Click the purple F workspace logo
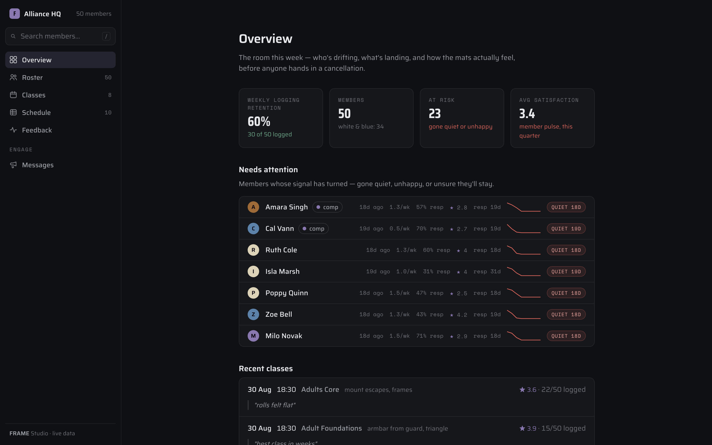This screenshot has width=712, height=445. (x=14, y=14)
